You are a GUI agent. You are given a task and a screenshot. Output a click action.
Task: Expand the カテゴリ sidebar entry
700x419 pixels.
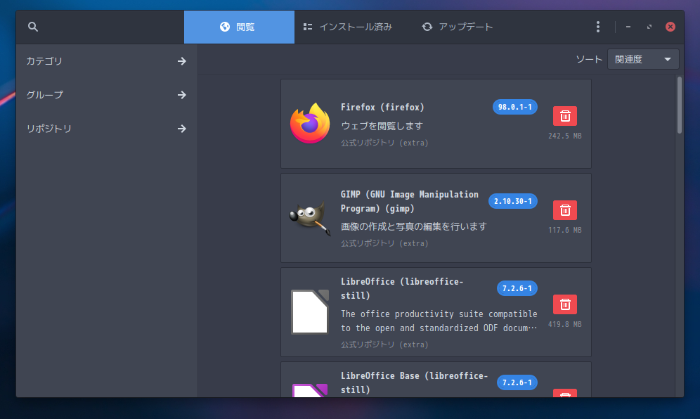click(106, 61)
